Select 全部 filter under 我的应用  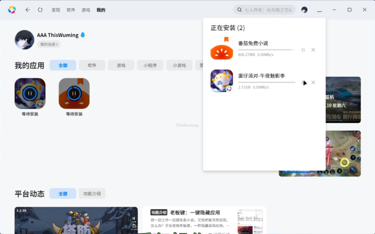coord(63,65)
